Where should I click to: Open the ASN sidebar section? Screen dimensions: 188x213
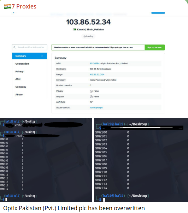point(18,79)
